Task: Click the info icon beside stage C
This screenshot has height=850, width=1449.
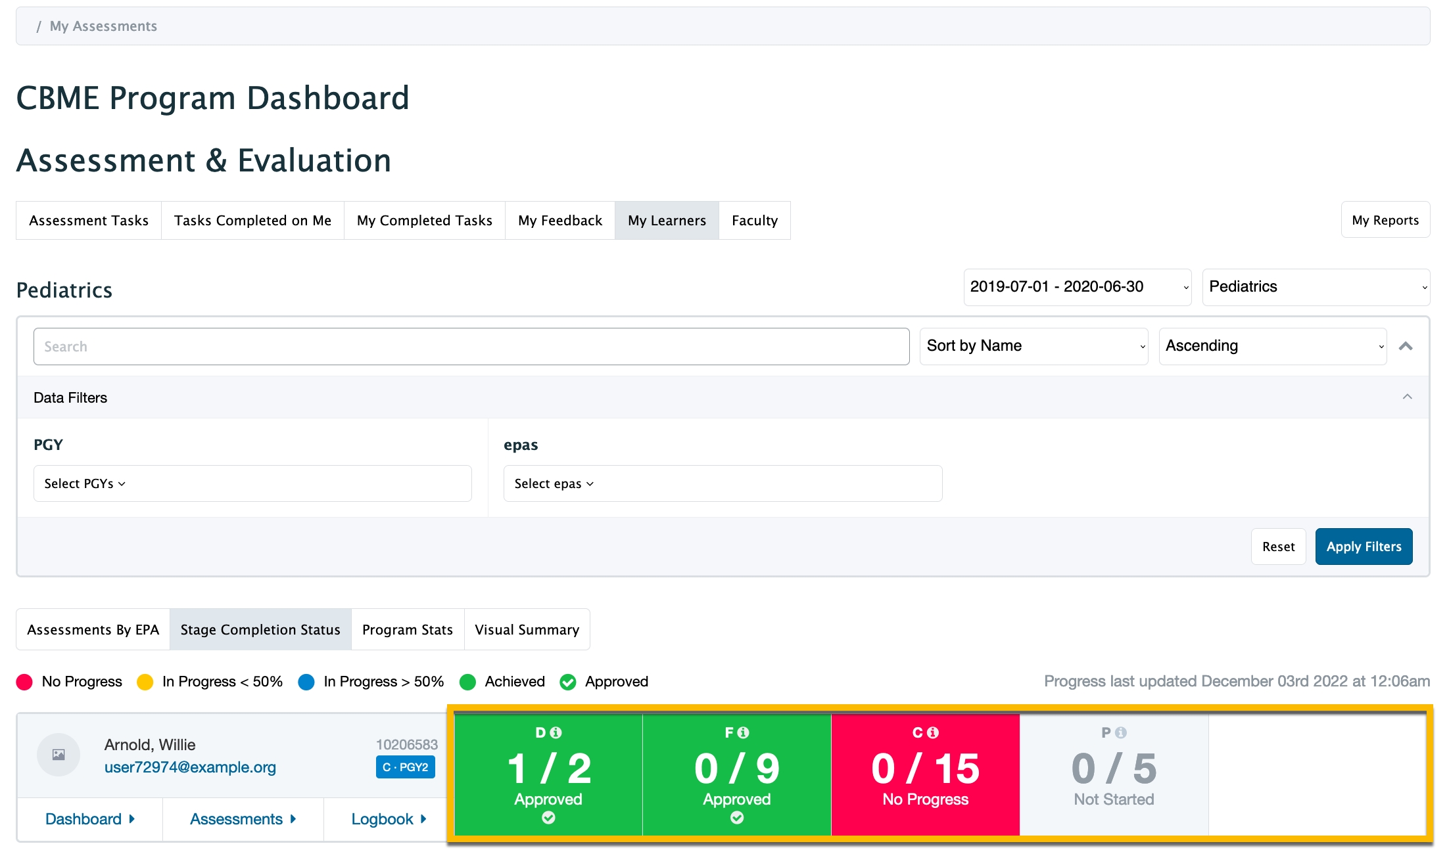Action: (932, 732)
